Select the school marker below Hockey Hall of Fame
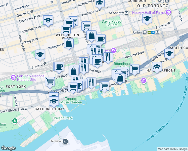The image size is (188, 151). (x=147, y=18)
